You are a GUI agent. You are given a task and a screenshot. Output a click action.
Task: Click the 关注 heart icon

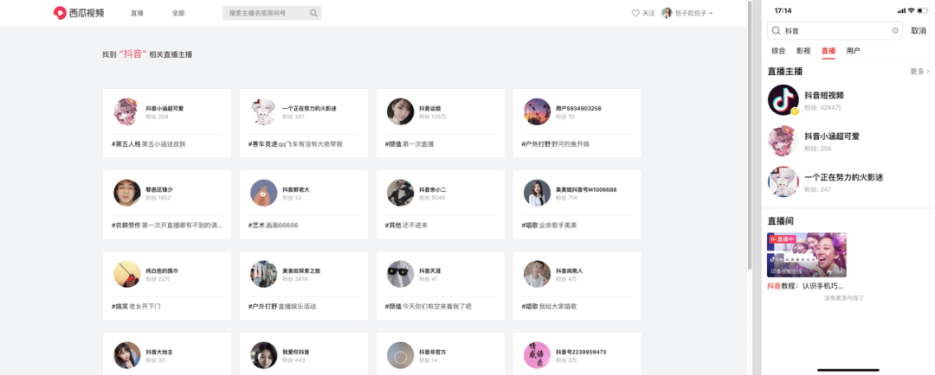635,13
